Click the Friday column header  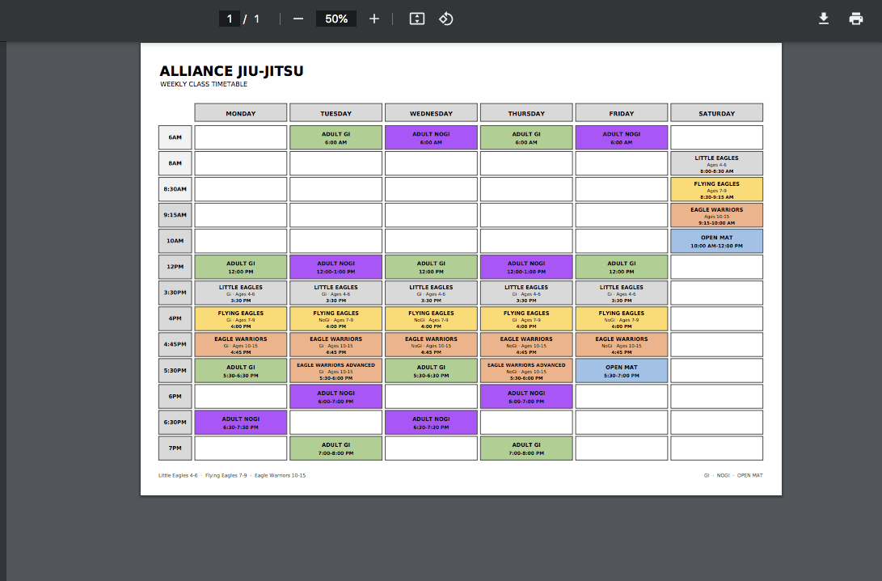click(x=622, y=112)
